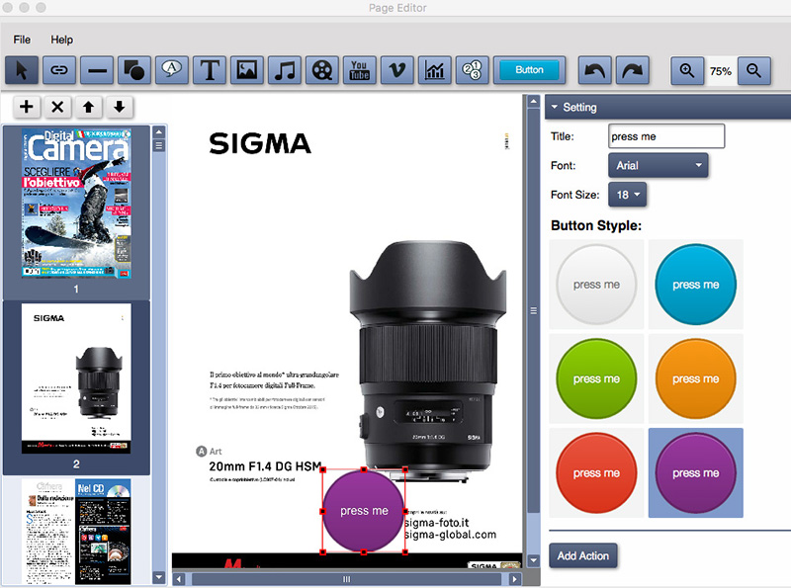Click the sigma-foto.it text on page
The width and height of the screenshot is (791, 588).
(437, 523)
